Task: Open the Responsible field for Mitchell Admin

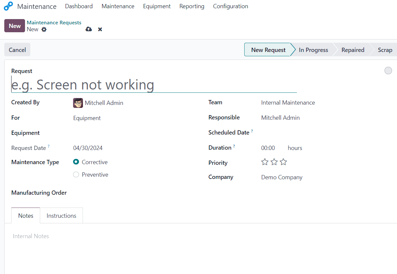Action: tap(280, 117)
